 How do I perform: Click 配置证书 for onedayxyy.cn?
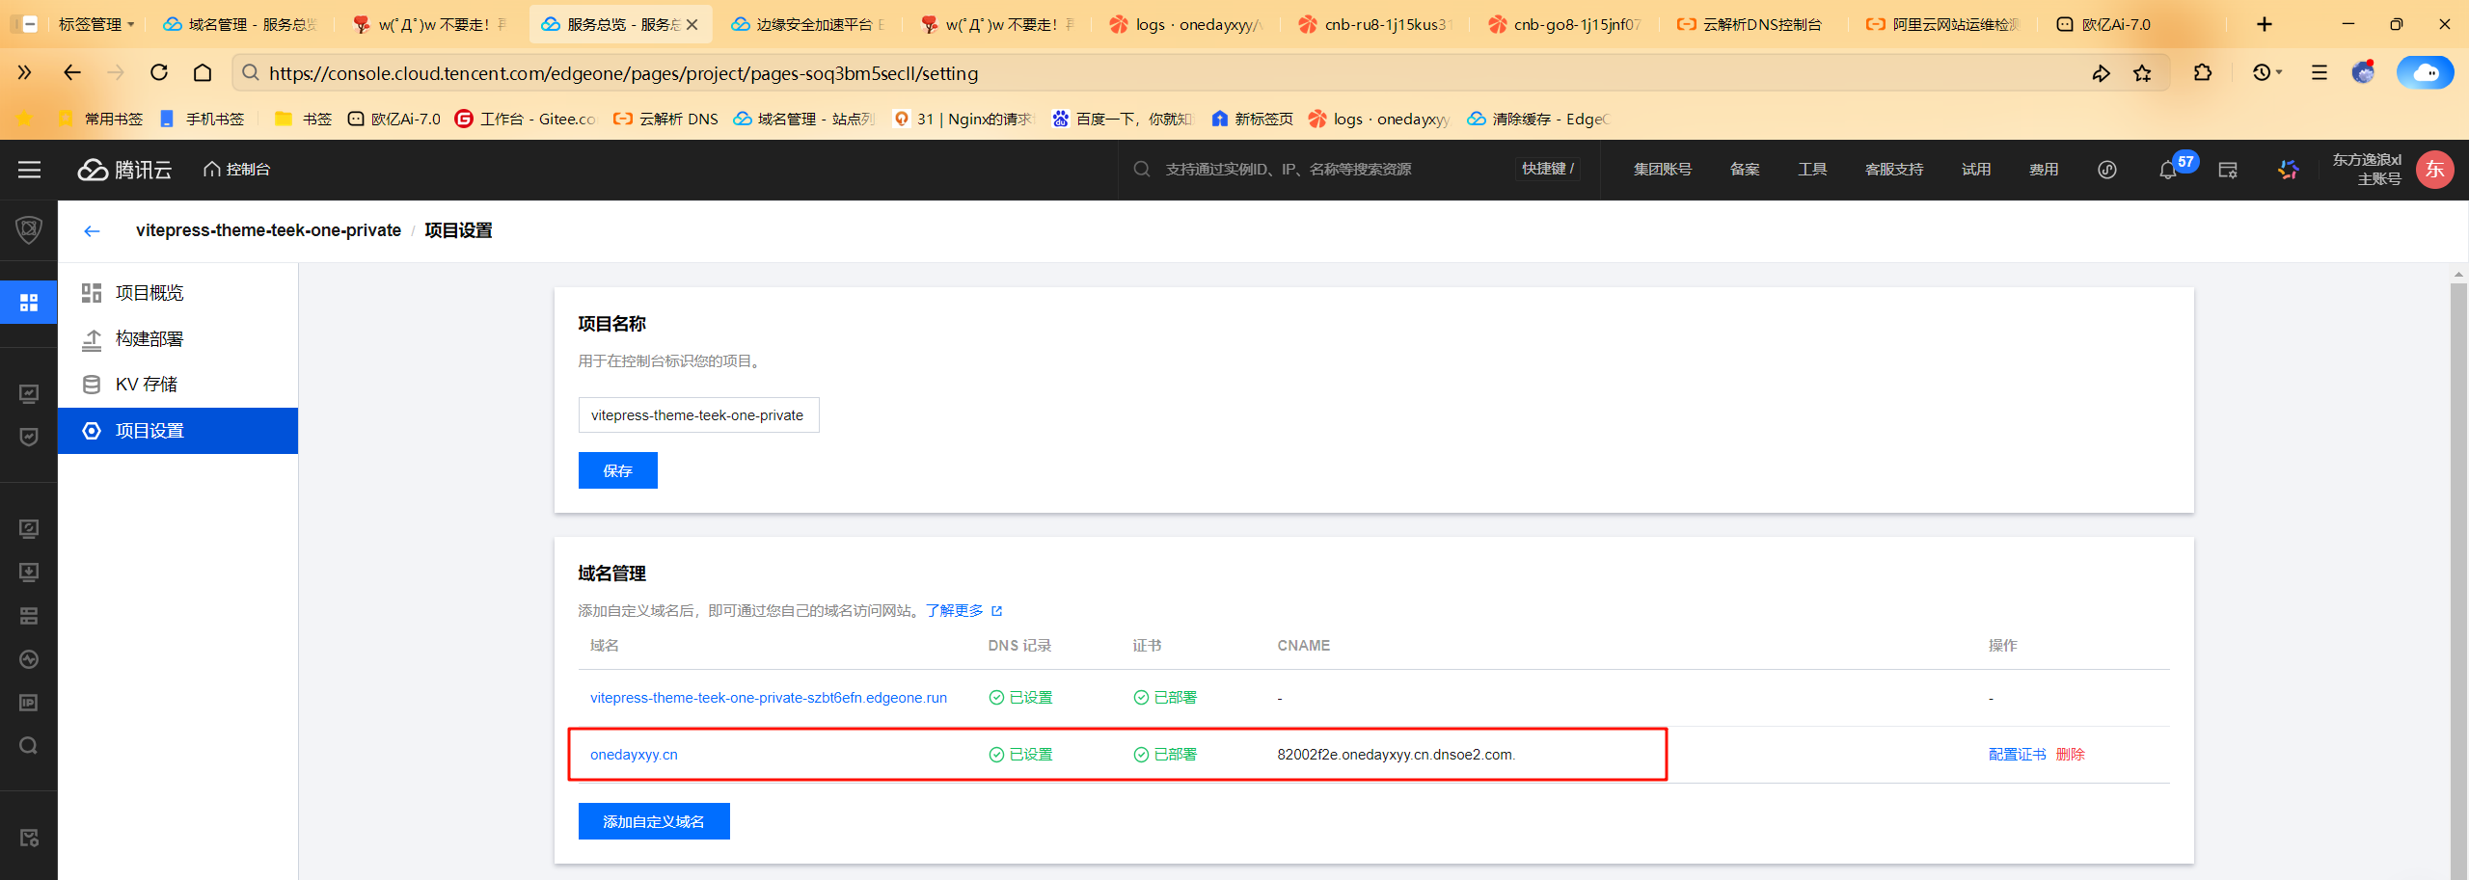point(2017,755)
